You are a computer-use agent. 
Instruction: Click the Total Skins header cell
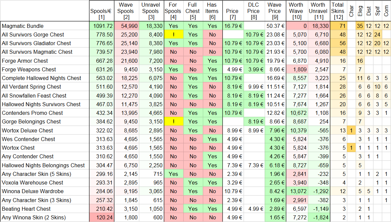[338, 11]
